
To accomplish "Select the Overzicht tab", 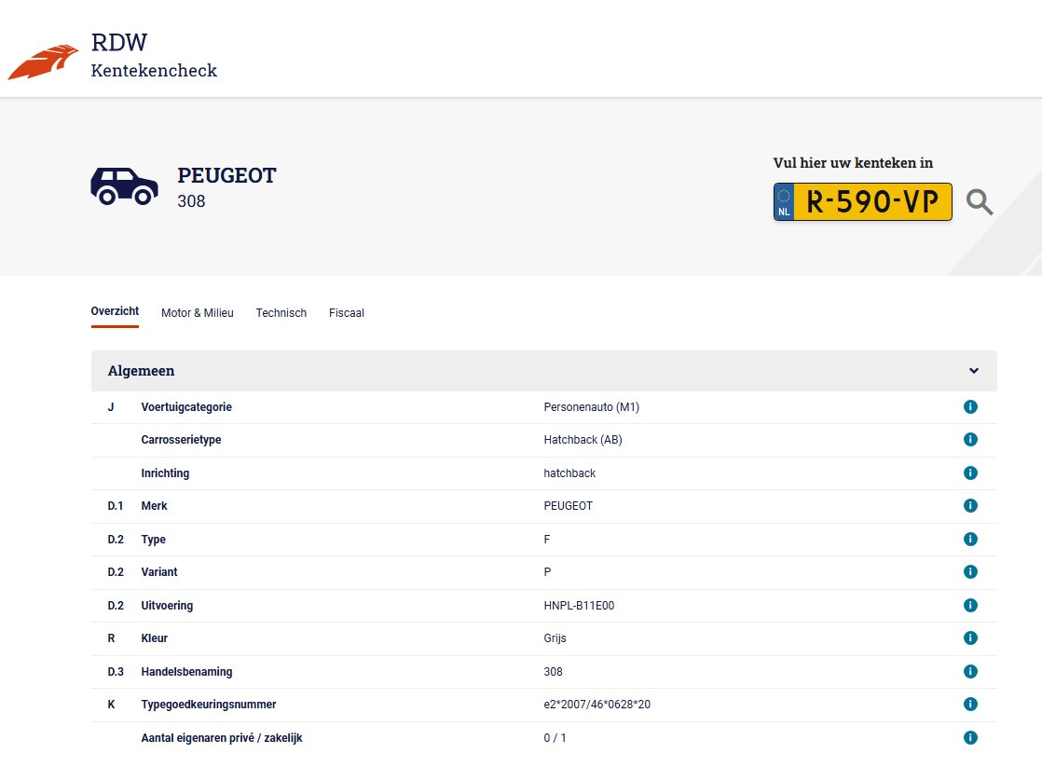I will click(x=115, y=311).
